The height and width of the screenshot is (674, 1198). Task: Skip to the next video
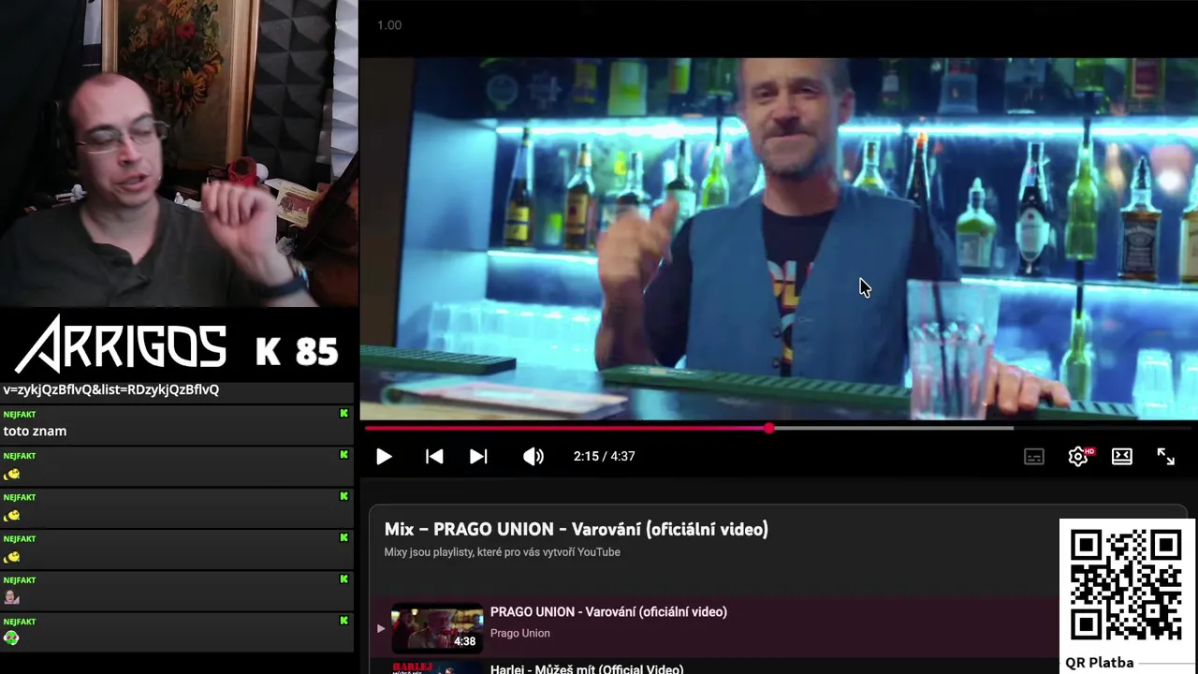[x=478, y=457]
